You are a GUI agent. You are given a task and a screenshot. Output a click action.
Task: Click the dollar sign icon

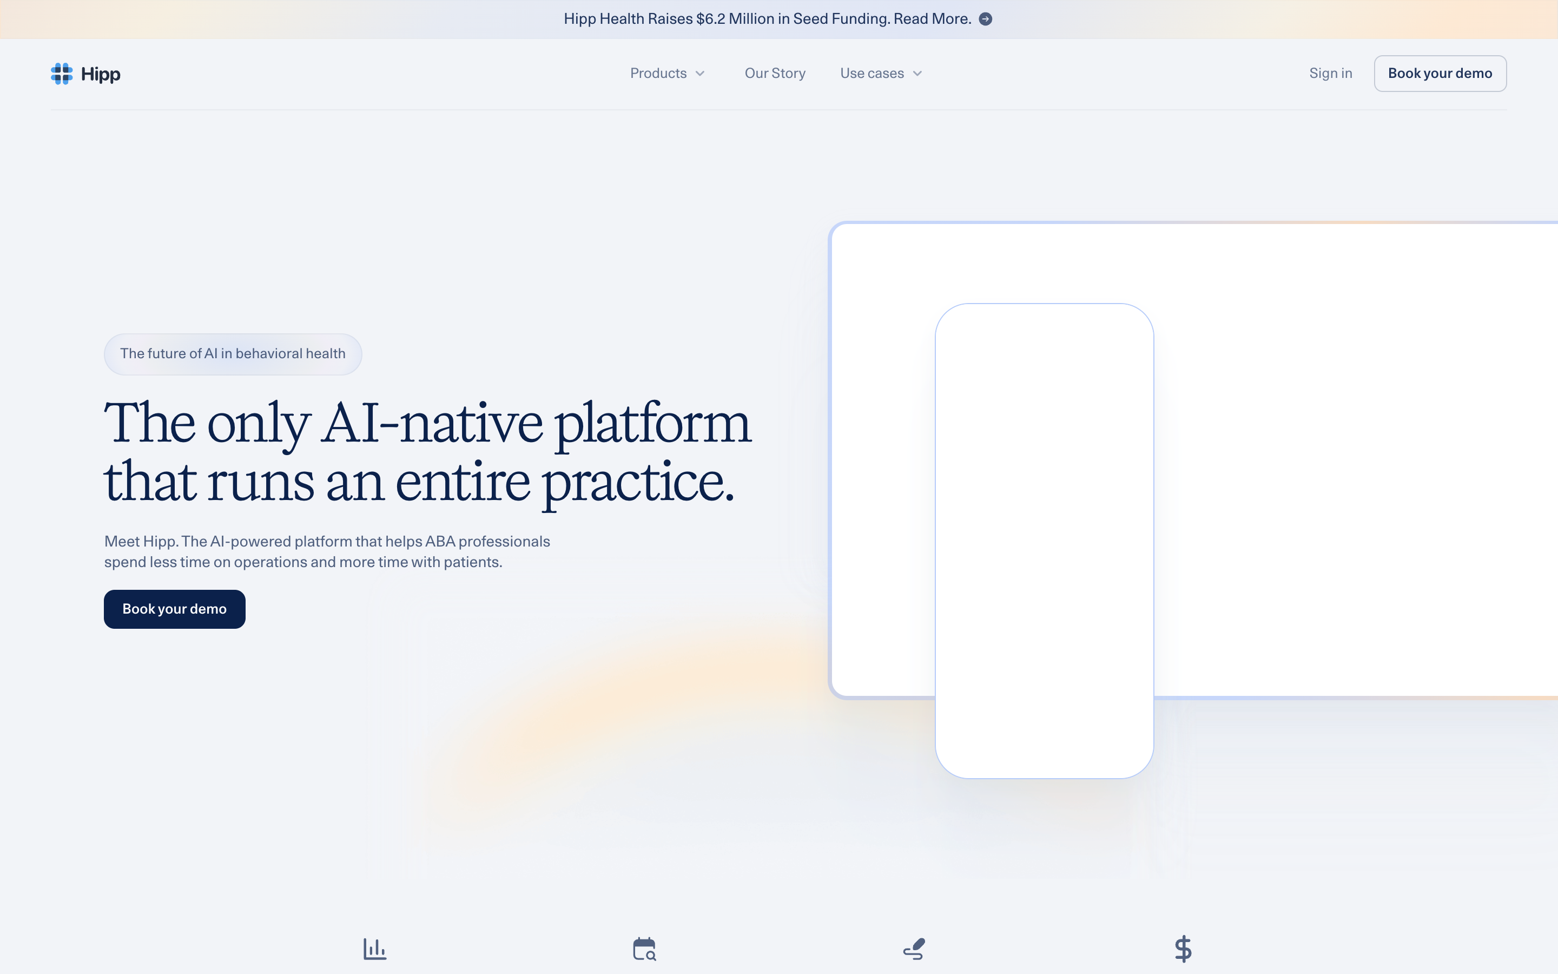[x=1183, y=949]
